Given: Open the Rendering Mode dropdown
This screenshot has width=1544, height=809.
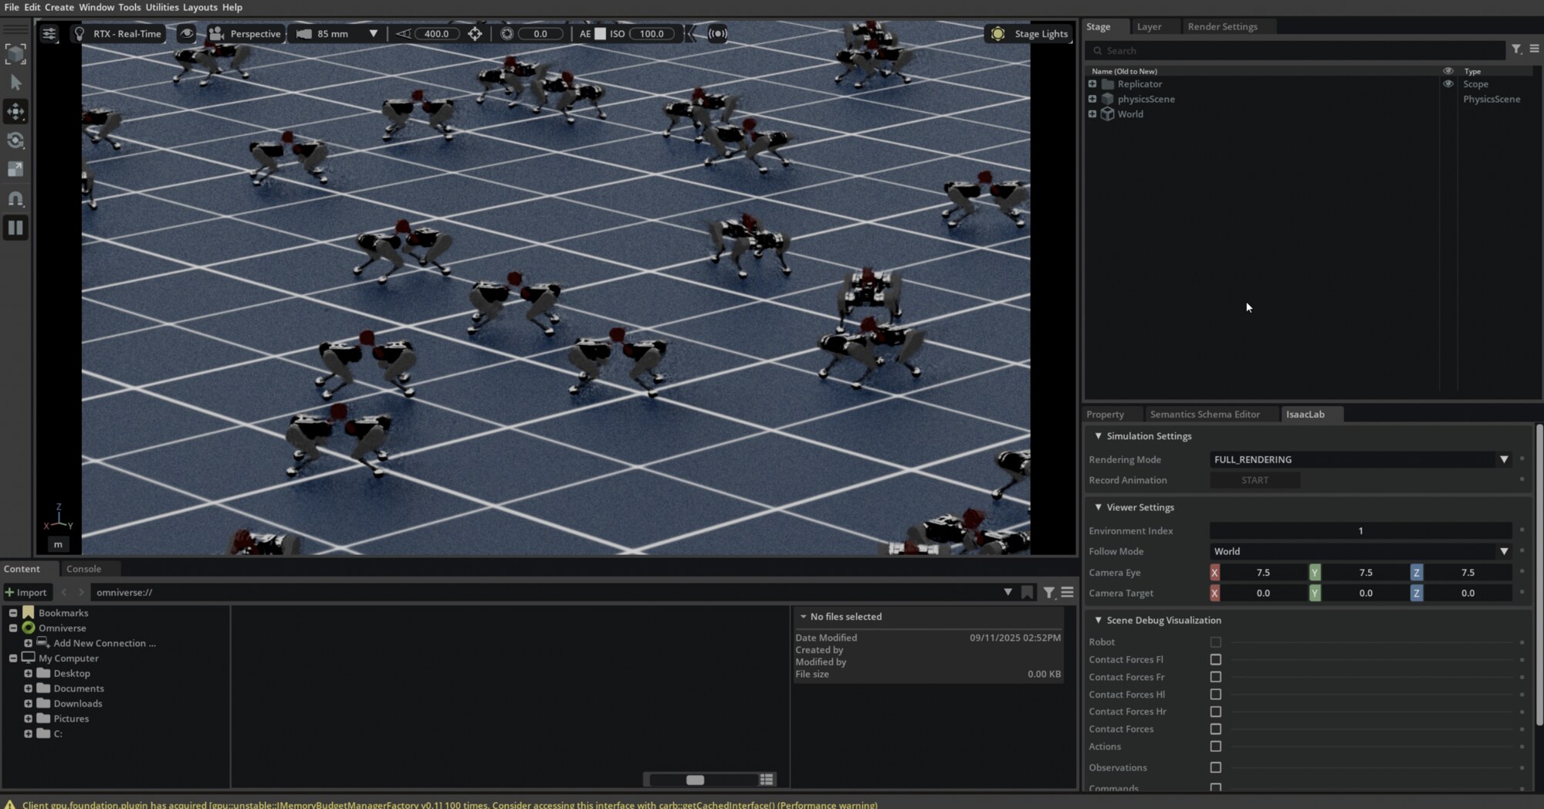Looking at the screenshot, I should [x=1360, y=459].
